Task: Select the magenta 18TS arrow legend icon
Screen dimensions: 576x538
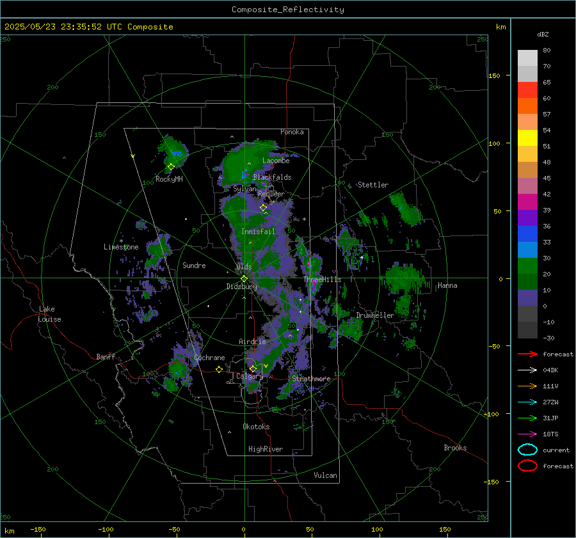Action: (527, 434)
